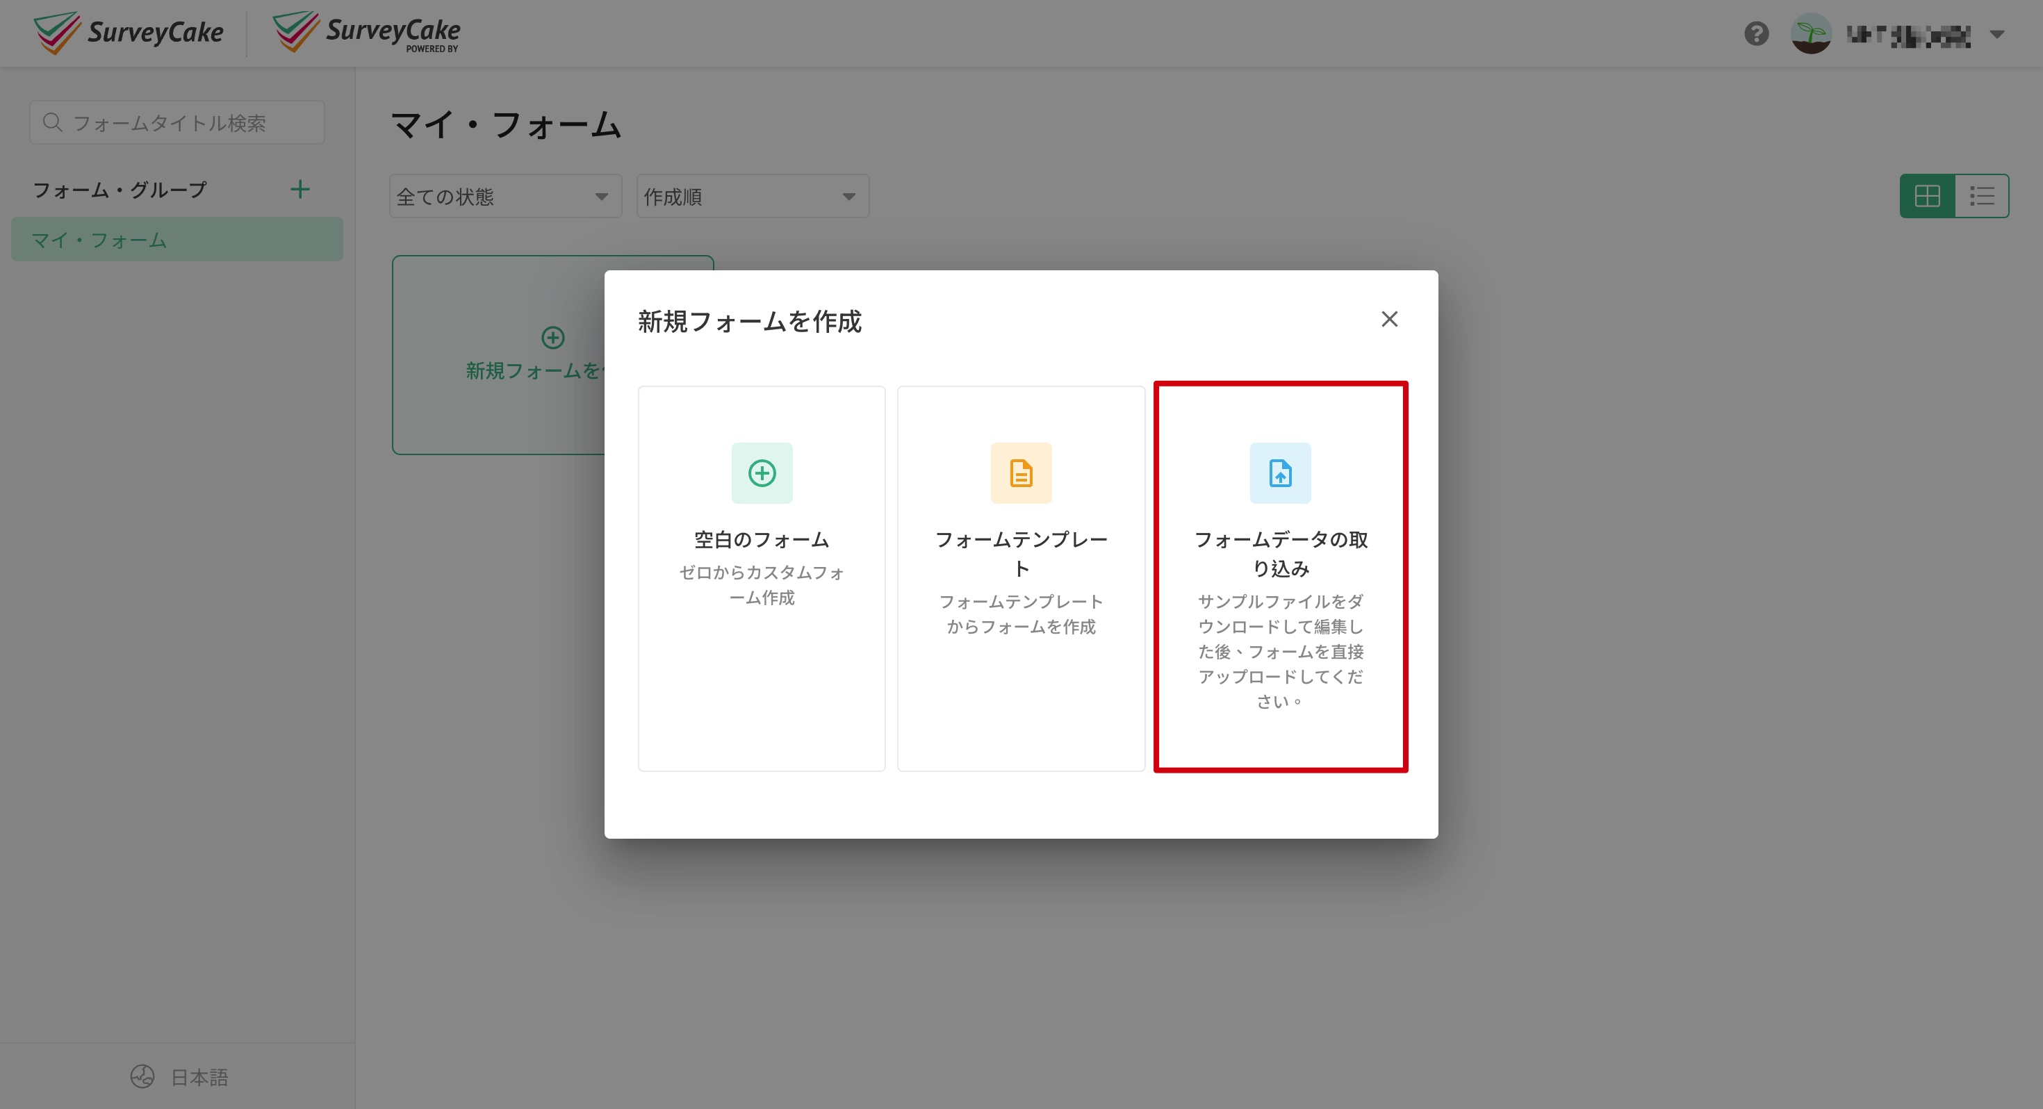Expand the account dropdown arrow

(1997, 35)
